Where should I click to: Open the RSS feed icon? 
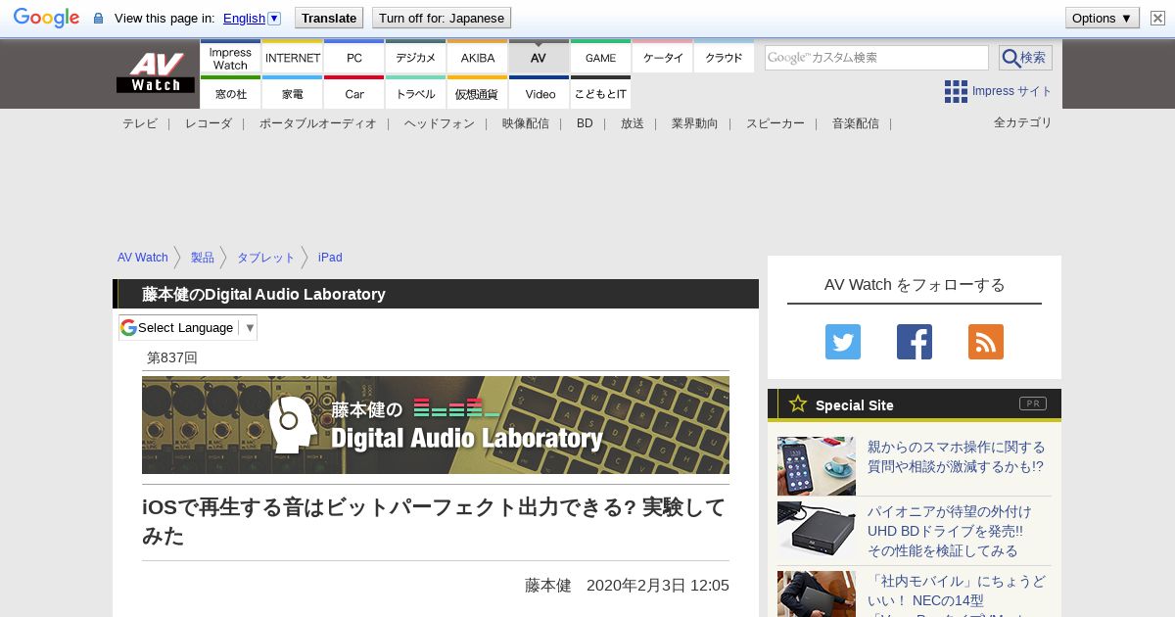pos(986,342)
